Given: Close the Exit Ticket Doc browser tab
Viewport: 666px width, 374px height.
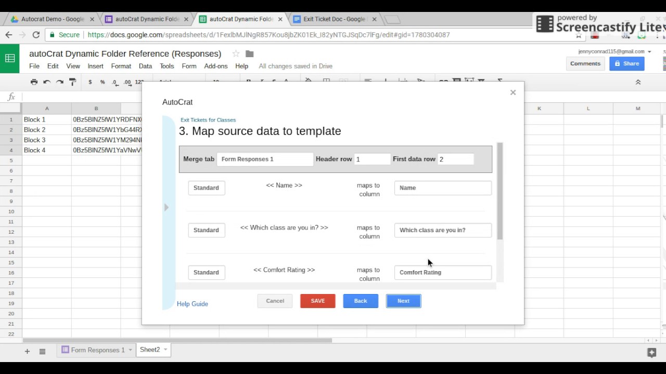Looking at the screenshot, I should click(373, 19).
